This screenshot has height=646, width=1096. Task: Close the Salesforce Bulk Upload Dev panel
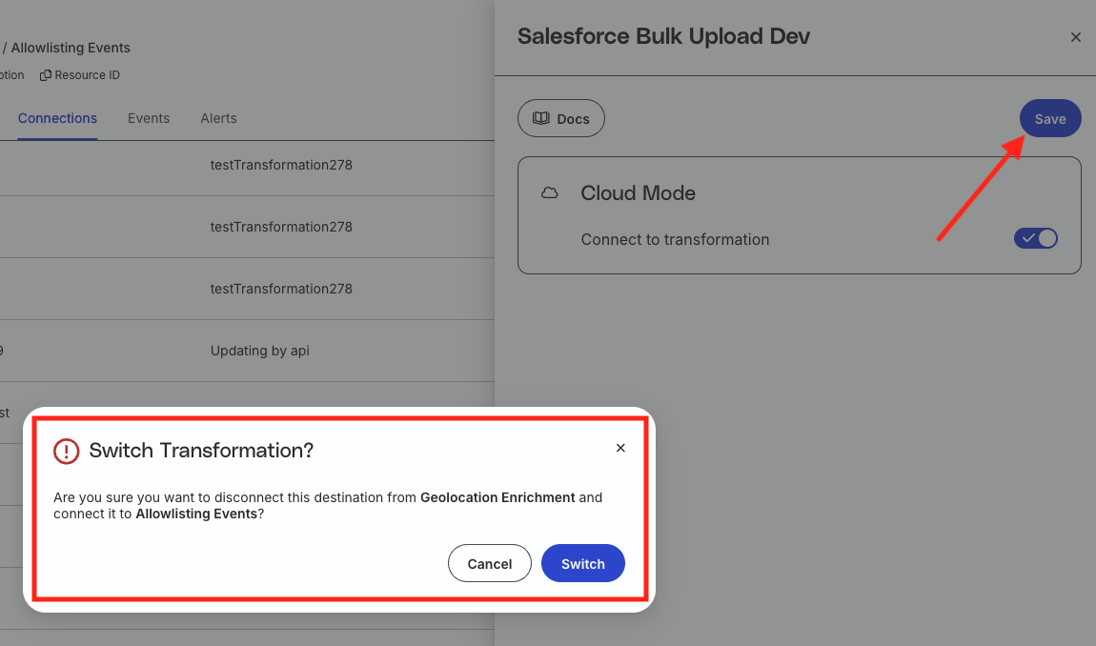[1075, 38]
